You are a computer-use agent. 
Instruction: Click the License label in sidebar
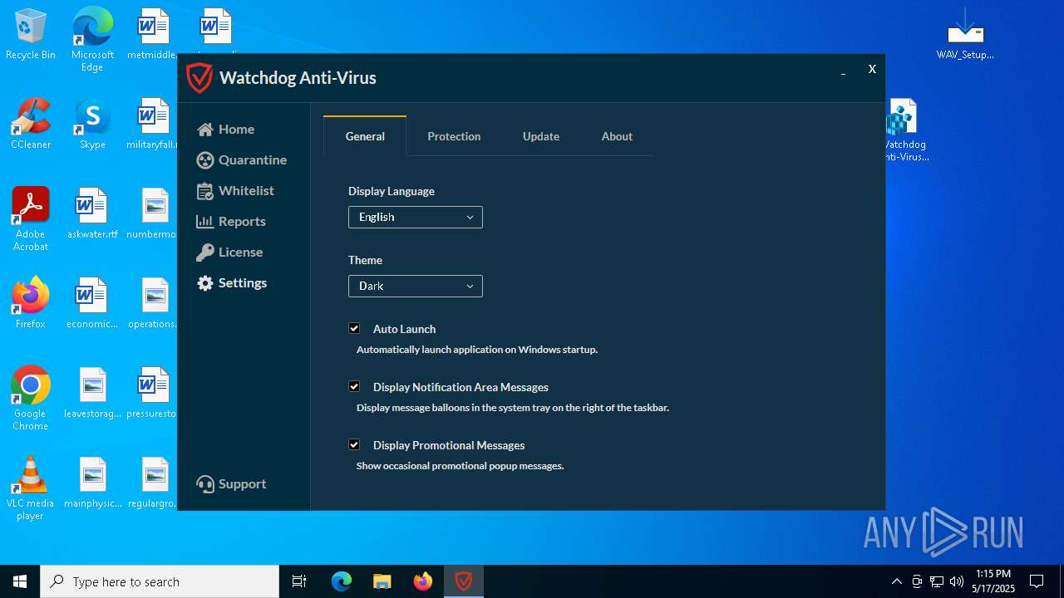[240, 252]
